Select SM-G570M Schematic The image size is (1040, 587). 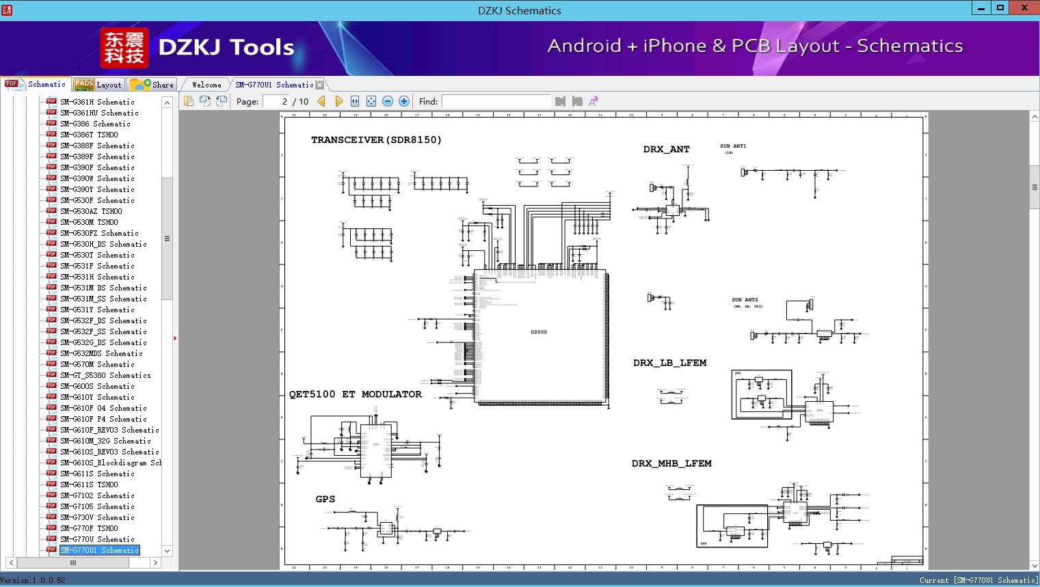(97, 364)
